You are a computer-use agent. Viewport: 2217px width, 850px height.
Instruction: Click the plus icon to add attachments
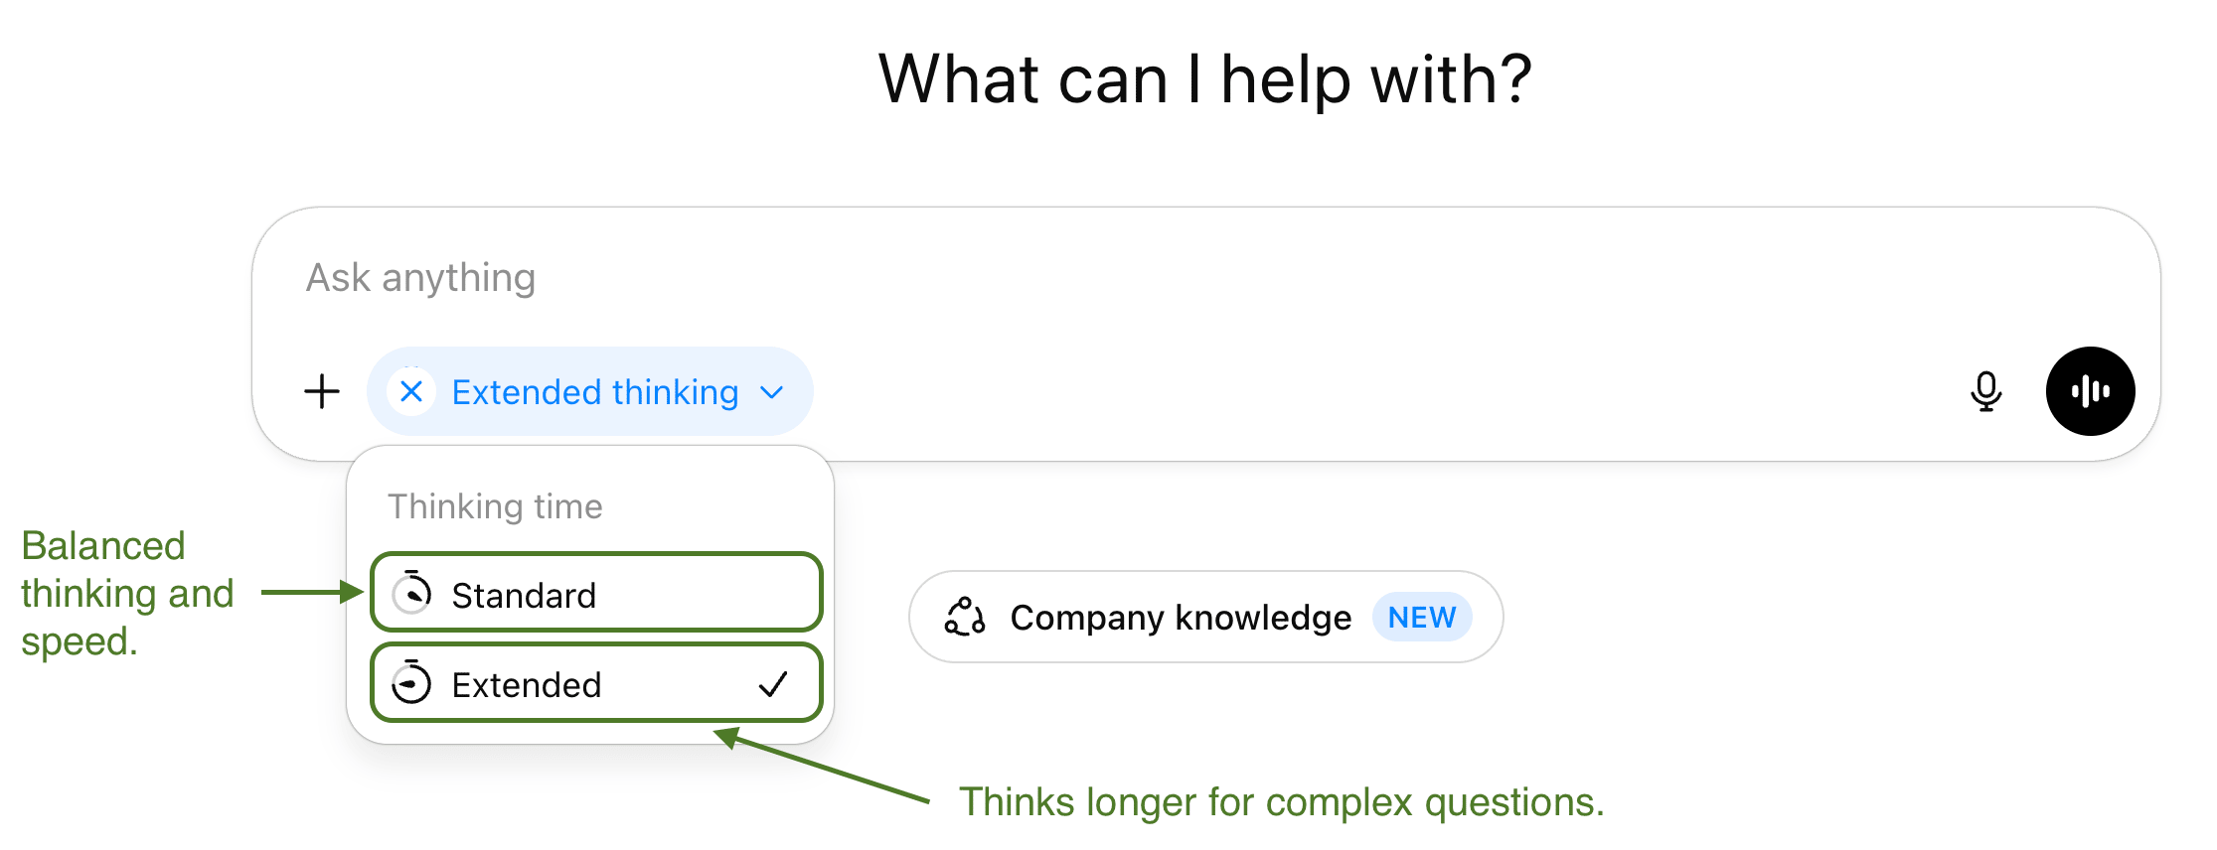pos(321,391)
